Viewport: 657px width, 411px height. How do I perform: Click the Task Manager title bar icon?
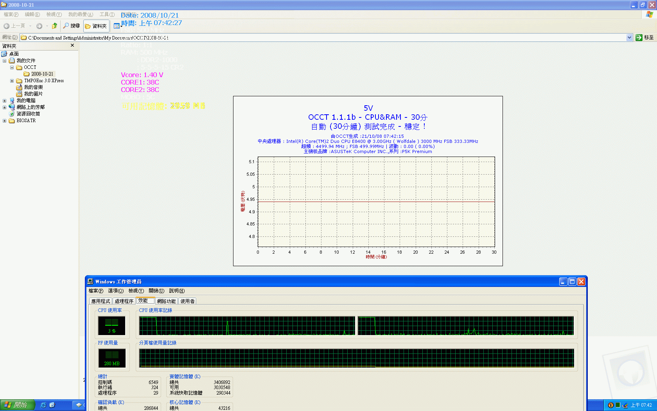[90, 281]
